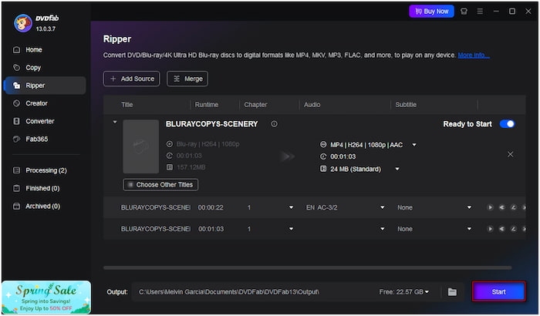The height and width of the screenshot is (316, 540).
Task: Open the Free: 22.57 GB dropdown
Action: point(404,292)
